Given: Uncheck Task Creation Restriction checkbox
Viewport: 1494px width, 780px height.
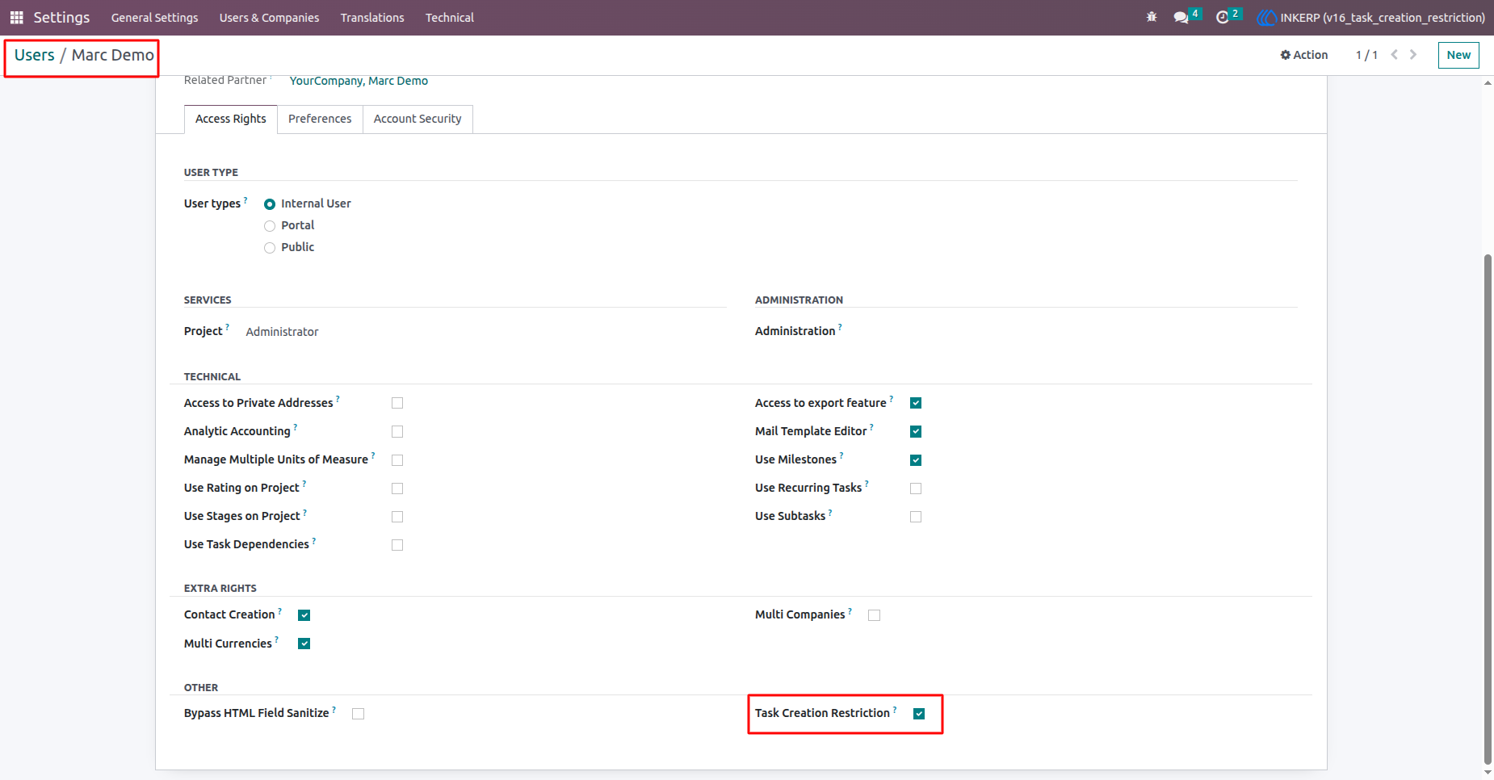Looking at the screenshot, I should pos(919,714).
